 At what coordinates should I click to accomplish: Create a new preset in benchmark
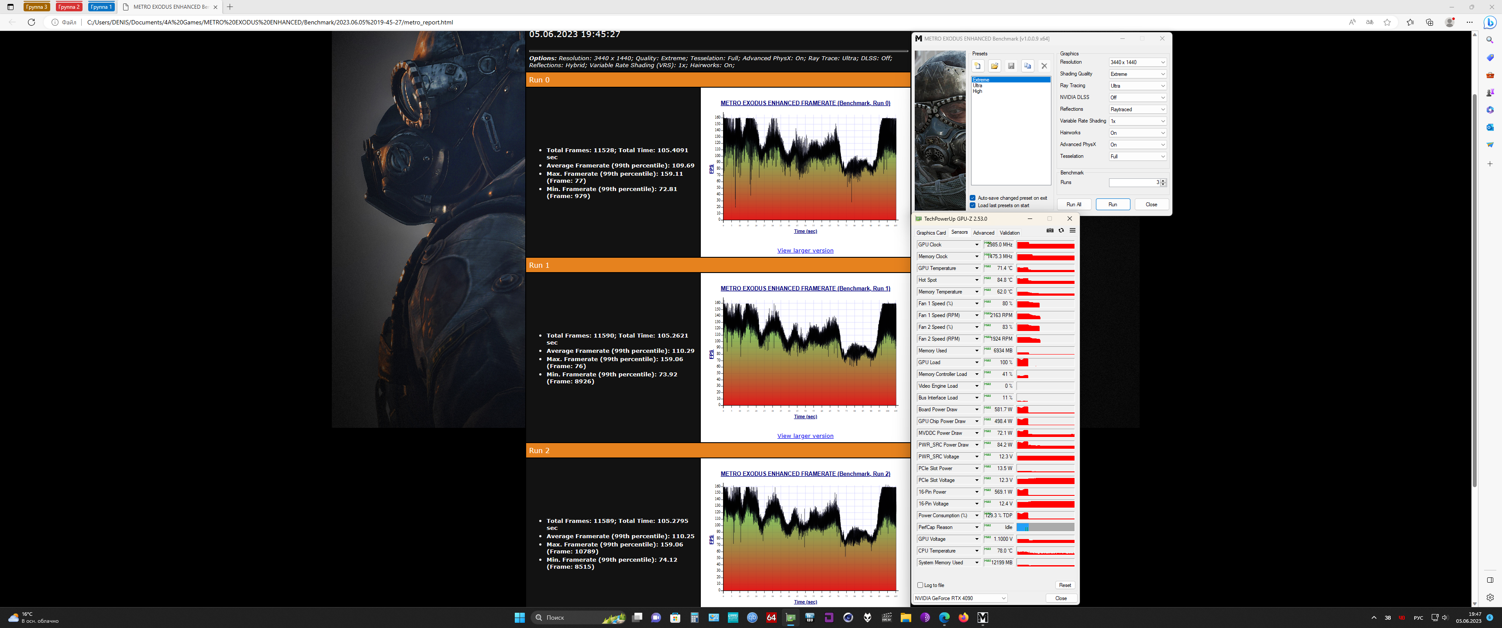pos(978,66)
